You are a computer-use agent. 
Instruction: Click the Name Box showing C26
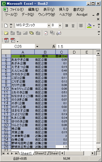[x=18, y=46]
